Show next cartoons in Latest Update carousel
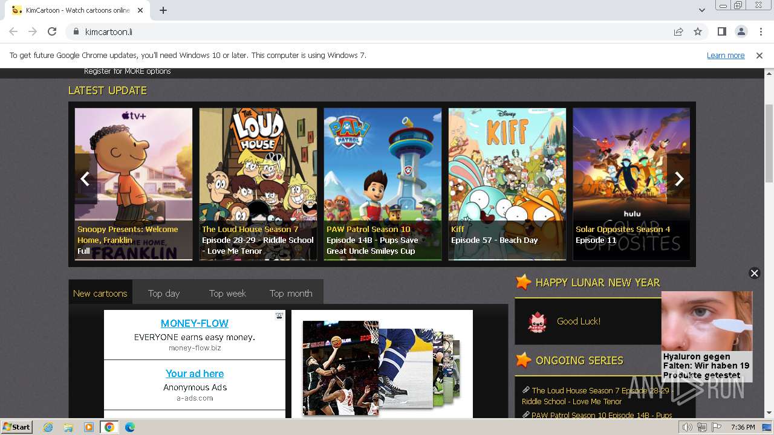 coord(679,179)
